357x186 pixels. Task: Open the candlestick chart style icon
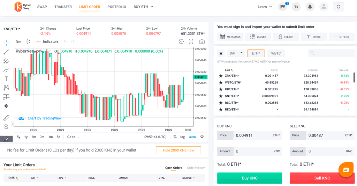tap(28, 41)
